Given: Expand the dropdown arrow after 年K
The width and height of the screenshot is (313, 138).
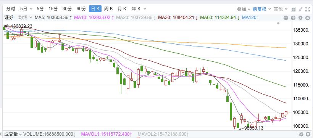Looking at the screenshot, I should click(x=145, y=9).
